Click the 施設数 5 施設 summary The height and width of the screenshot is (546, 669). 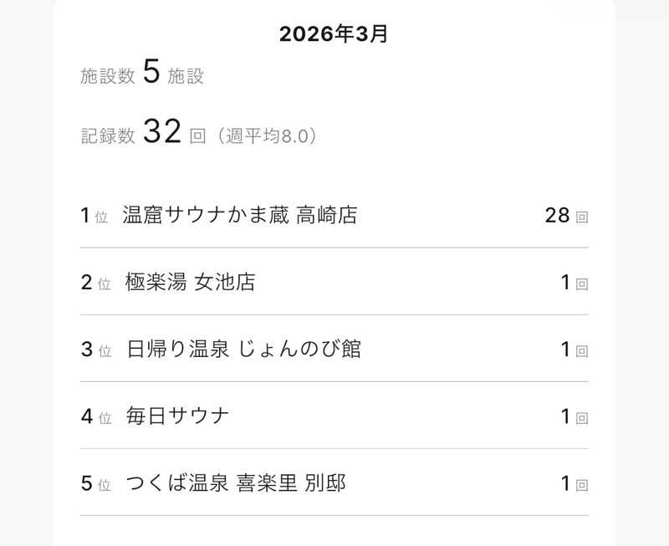point(142,72)
